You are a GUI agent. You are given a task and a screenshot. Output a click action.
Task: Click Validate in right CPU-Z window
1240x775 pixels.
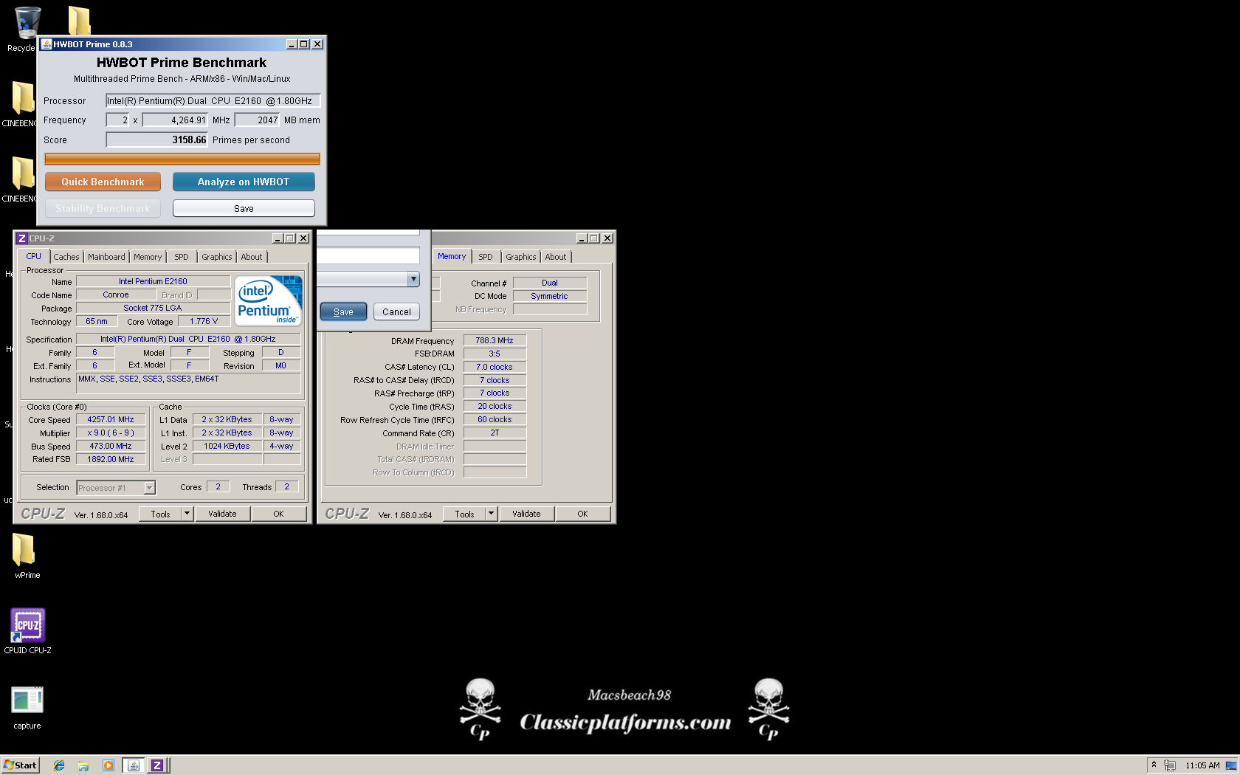click(x=526, y=514)
